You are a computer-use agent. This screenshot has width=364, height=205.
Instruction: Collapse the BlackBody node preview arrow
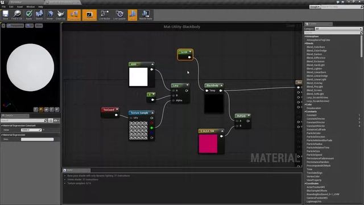(221, 85)
